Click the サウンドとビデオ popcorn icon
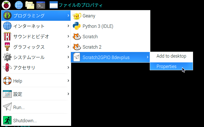Image resolution: width=204 pixels, height=127 pixels. point(7,36)
